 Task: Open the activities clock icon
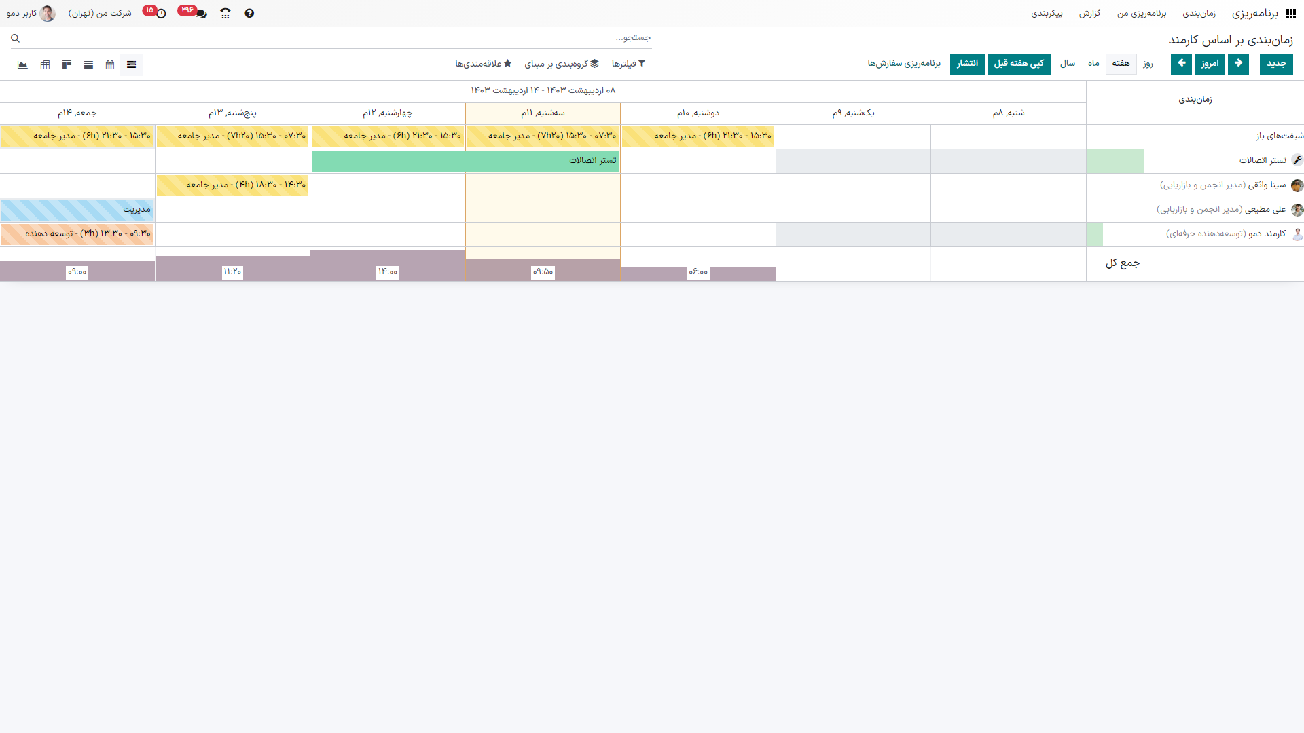pyautogui.click(x=161, y=14)
